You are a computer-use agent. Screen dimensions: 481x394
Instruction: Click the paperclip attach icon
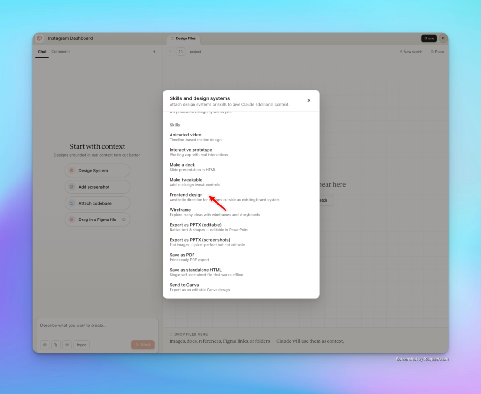(56, 345)
